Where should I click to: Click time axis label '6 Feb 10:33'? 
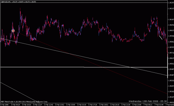coord(27,105)
